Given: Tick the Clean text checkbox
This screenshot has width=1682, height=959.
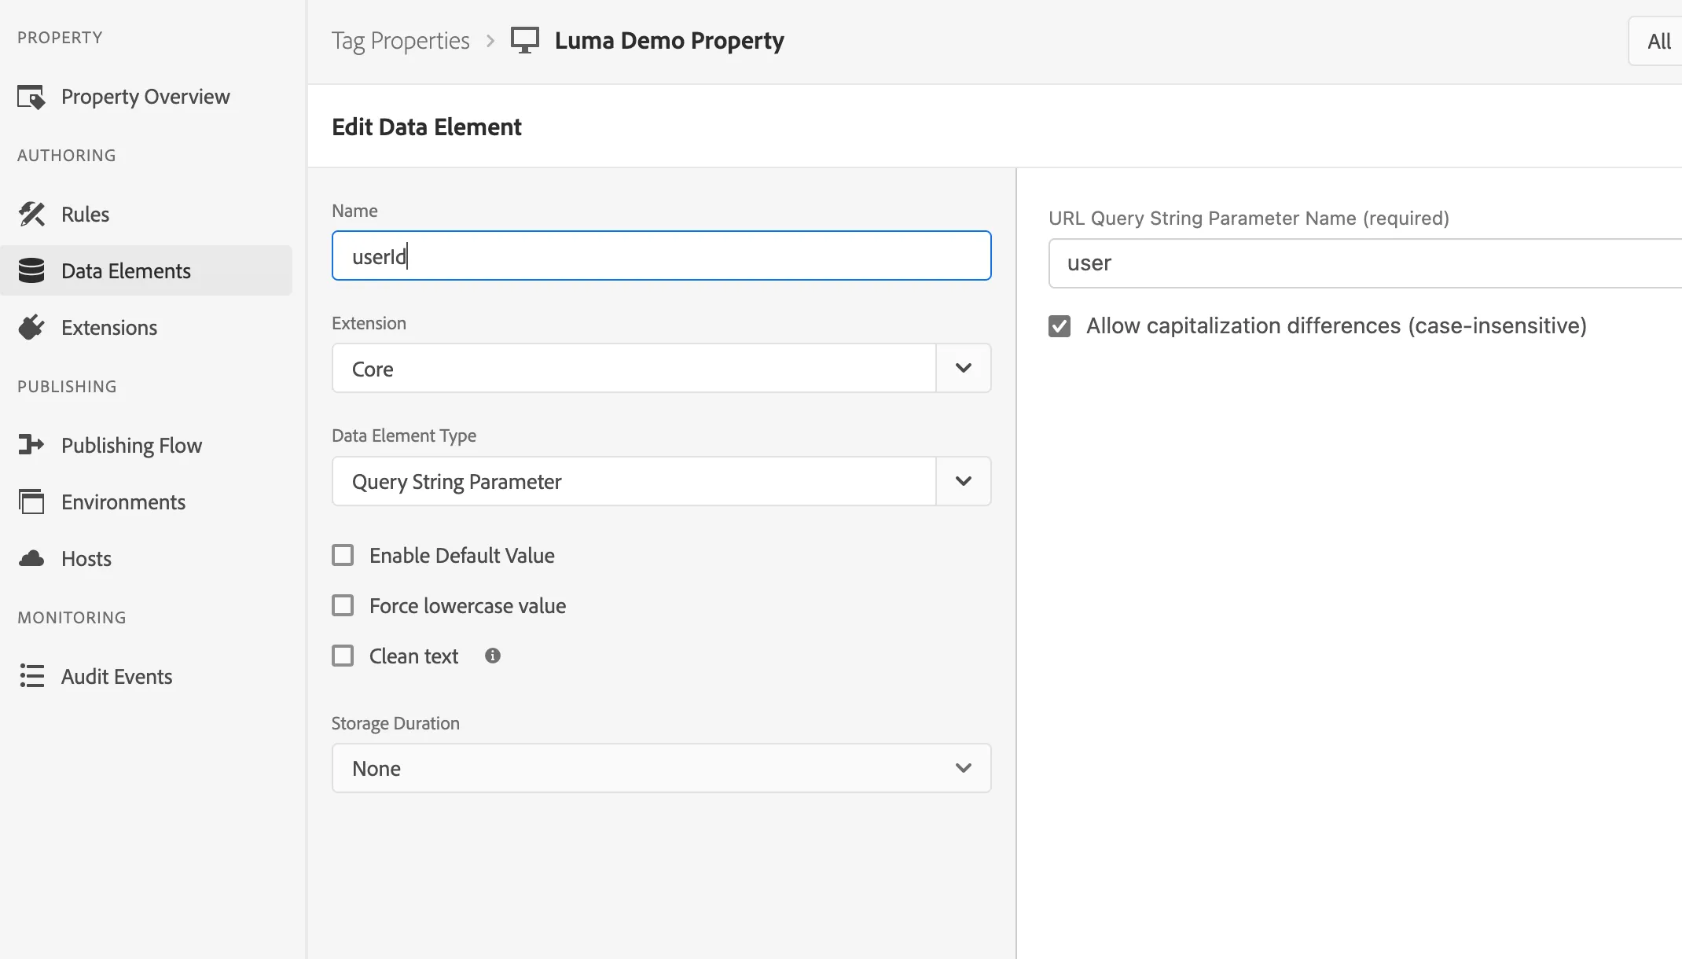Looking at the screenshot, I should 343,656.
